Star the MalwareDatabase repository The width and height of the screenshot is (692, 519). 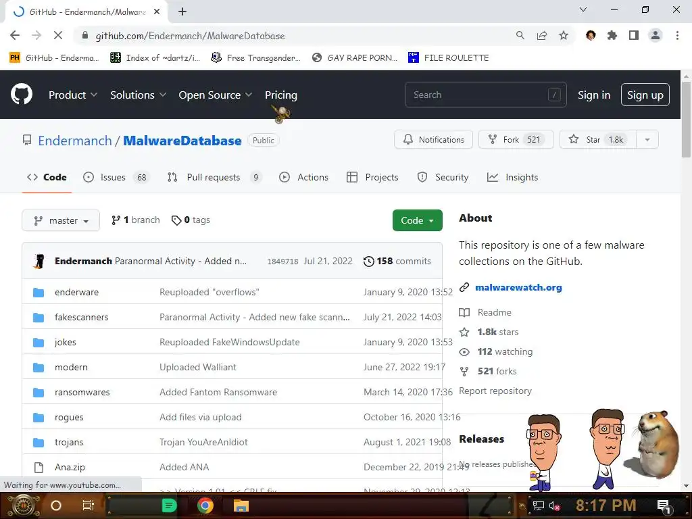[x=598, y=140]
